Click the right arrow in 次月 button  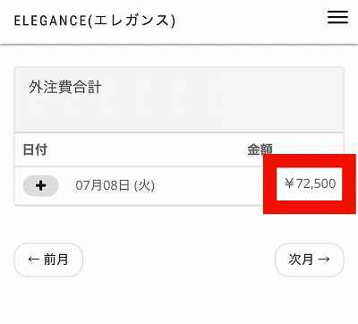(324, 260)
